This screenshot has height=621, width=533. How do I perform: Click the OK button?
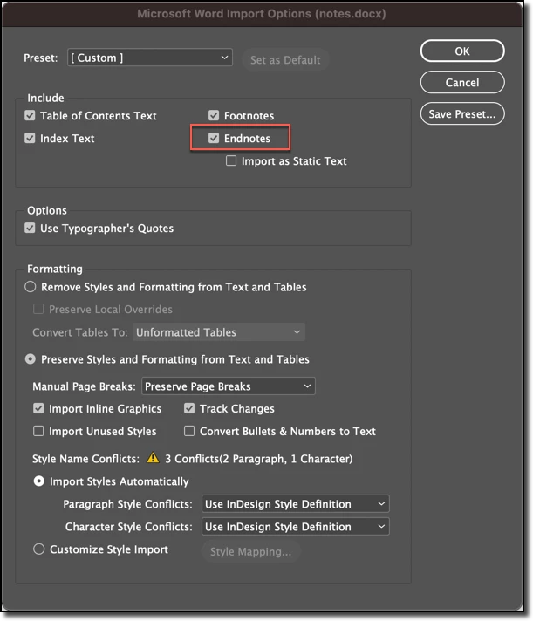pyautogui.click(x=462, y=51)
